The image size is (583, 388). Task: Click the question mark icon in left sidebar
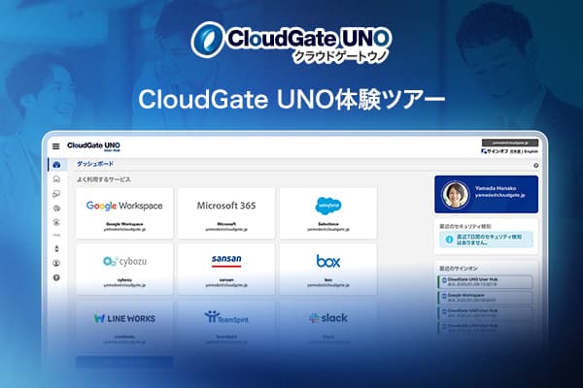click(x=56, y=277)
